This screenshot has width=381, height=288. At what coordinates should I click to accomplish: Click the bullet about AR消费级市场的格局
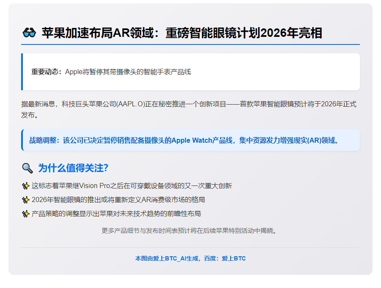pos(119,200)
